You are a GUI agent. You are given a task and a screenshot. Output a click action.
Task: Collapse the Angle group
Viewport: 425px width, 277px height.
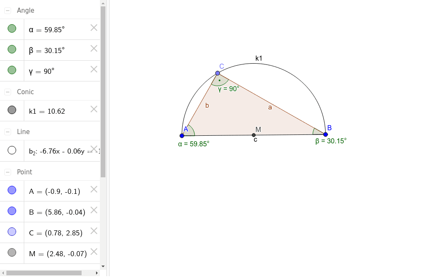(8, 11)
